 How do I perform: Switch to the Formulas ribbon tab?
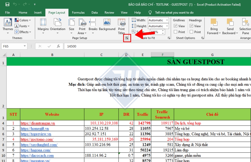[78, 12]
